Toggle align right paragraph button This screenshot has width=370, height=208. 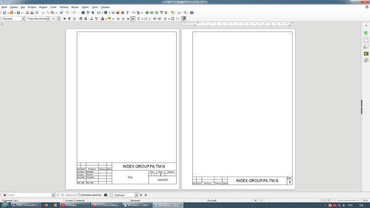[x=128, y=18]
